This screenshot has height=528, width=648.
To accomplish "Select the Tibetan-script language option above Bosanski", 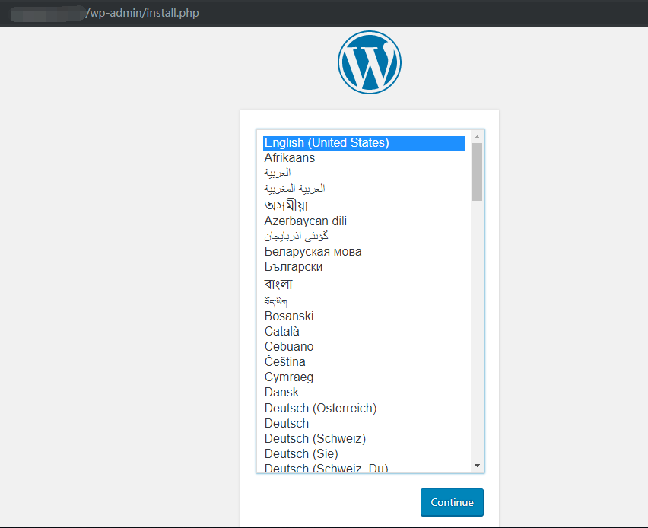I will pyautogui.click(x=364, y=301).
